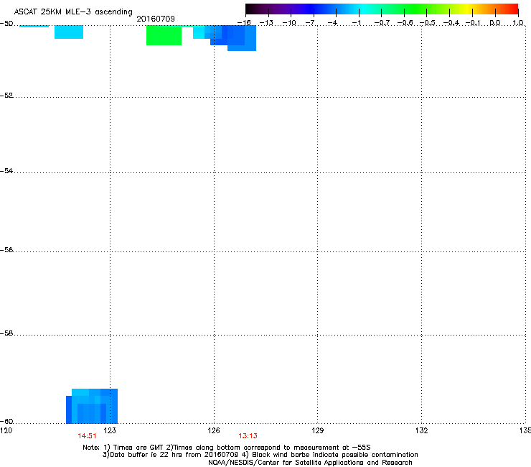Click the colorbar label -7
Screen dimensions: 531x467
point(311,23)
